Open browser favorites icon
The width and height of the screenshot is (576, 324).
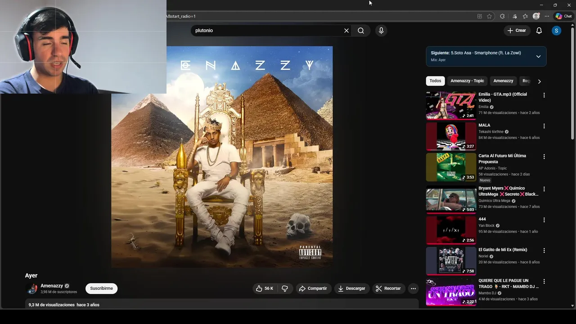[525, 16]
